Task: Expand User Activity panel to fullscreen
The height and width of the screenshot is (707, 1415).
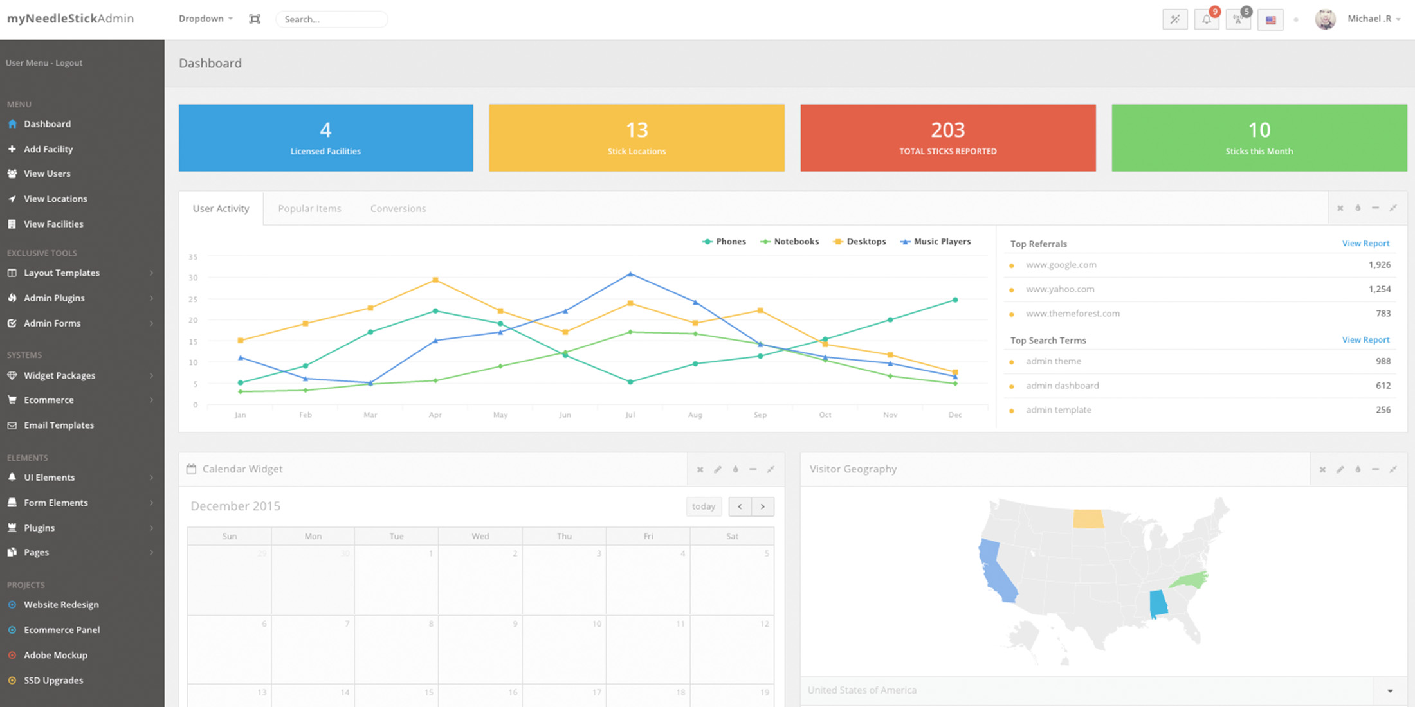Action: pyautogui.click(x=1393, y=208)
